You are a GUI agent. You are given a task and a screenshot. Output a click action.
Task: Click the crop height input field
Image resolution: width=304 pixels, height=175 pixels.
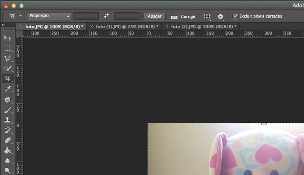(x=126, y=16)
